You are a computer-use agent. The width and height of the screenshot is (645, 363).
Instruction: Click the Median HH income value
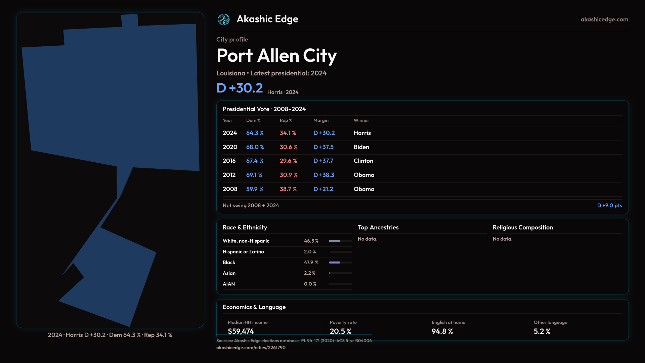coord(241,331)
